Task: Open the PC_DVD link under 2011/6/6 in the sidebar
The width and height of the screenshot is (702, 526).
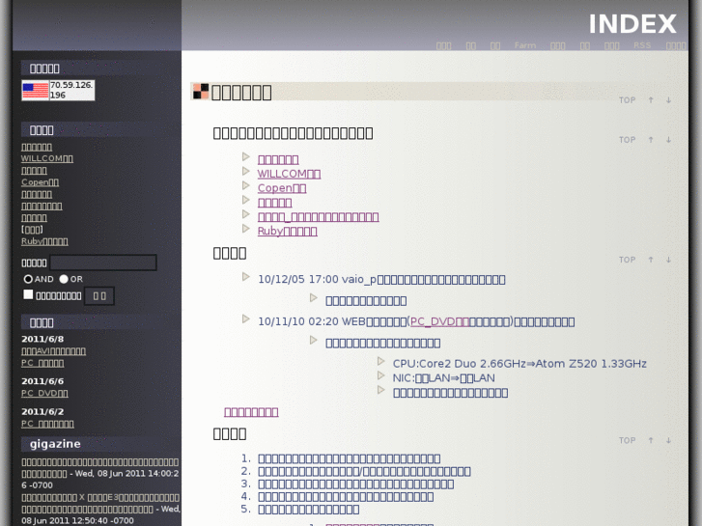Action: pyautogui.click(x=44, y=393)
